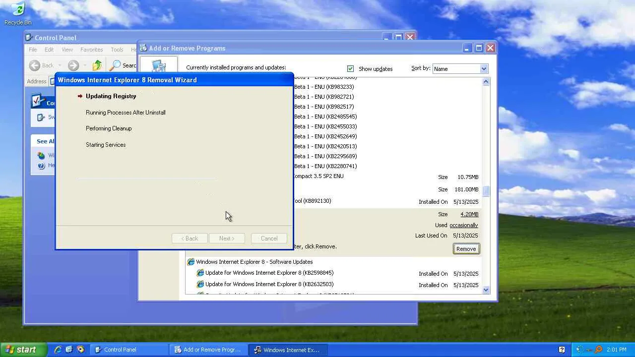
Task: Click the Internet Explorer 8 Software Updates icon
Action: click(x=191, y=262)
